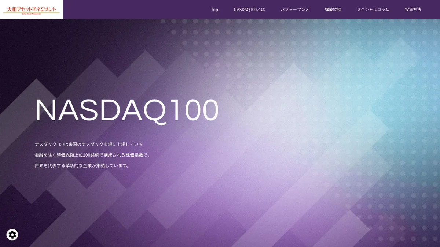Screen dimensions: 440x247
Task: Select the パフォーマンス menu item
Action: point(295,10)
